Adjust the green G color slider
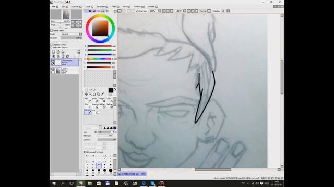The image size is (334, 187). [x=99, y=50]
